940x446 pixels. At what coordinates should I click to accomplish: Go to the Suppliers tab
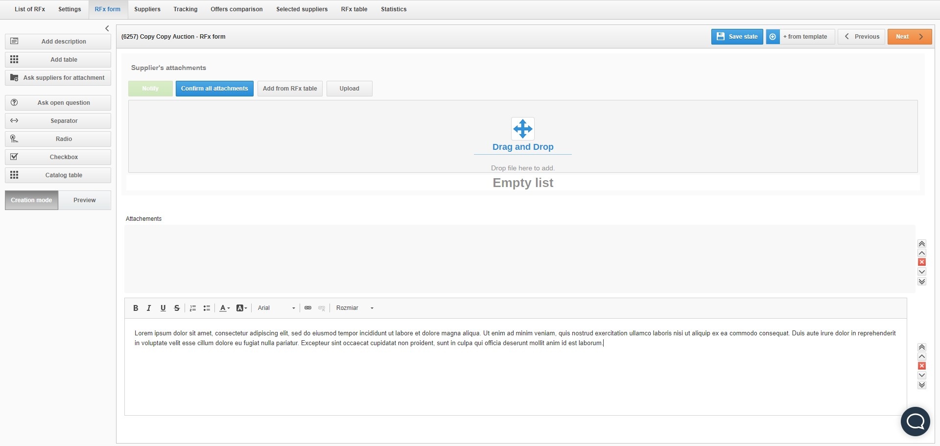coord(147,9)
